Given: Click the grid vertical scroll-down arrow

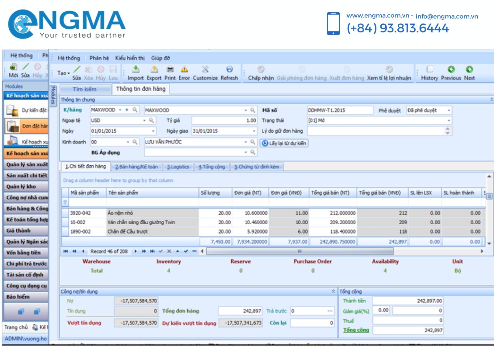Looking at the screenshot, I should [x=489, y=243].
